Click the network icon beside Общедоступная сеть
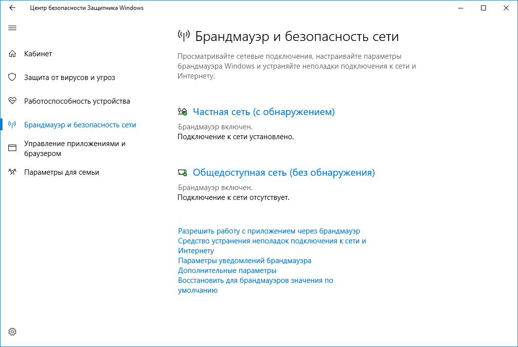Screen dimensions: 518x347 point(182,172)
